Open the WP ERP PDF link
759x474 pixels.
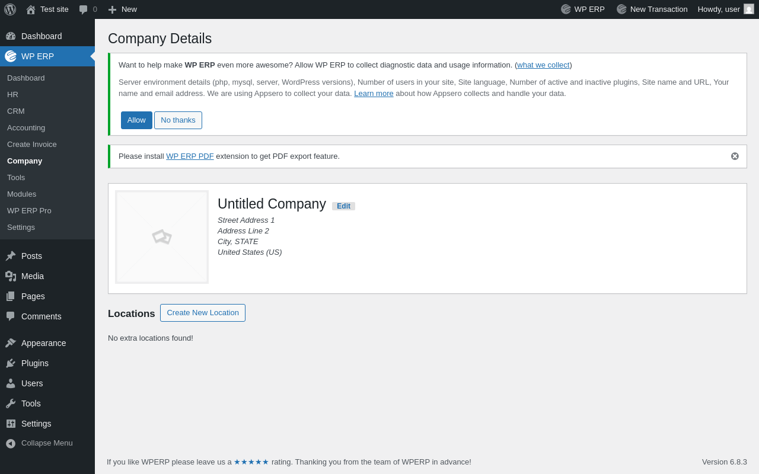(x=190, y=156)
